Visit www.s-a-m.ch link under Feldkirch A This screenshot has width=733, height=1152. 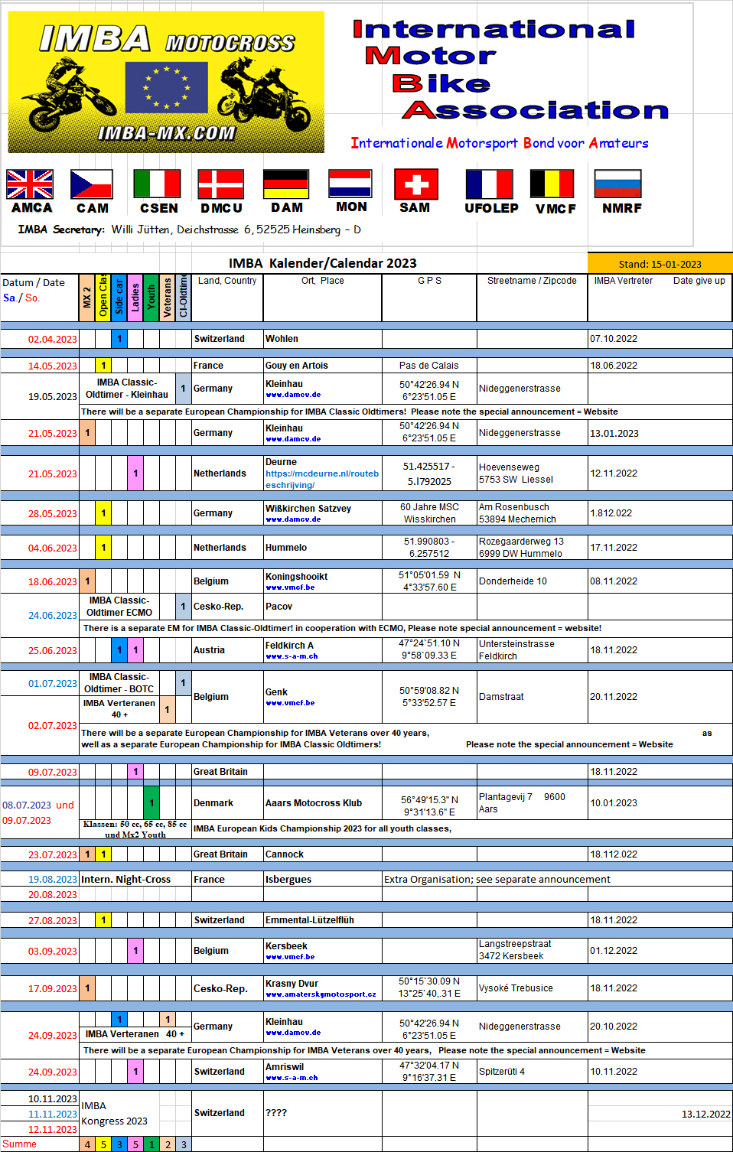coord(292,656)
